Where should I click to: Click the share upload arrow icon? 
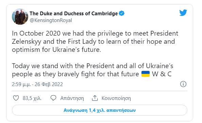(x=95, y=98)
